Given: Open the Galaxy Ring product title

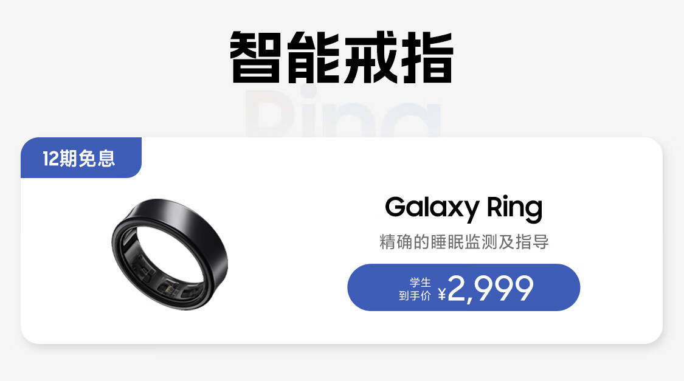Looking at the screenshot, I should click(x=464, y=208).
